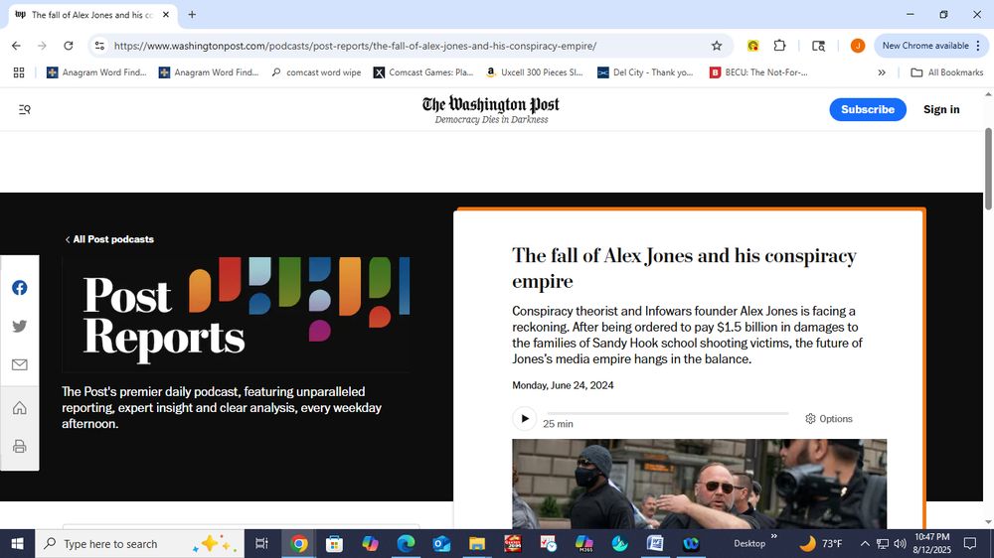Focus the address bar URL

355,46
